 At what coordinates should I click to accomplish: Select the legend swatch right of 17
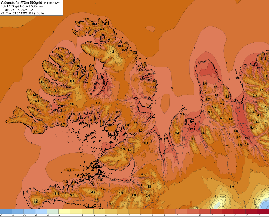[x=263, y=212]
